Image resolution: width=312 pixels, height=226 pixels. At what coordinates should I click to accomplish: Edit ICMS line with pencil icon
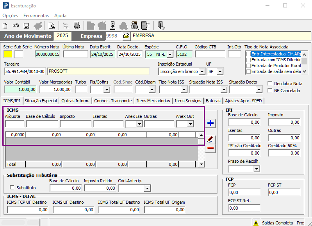pos(210,139)
